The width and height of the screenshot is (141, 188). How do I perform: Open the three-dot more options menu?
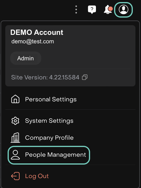point(76,9)
